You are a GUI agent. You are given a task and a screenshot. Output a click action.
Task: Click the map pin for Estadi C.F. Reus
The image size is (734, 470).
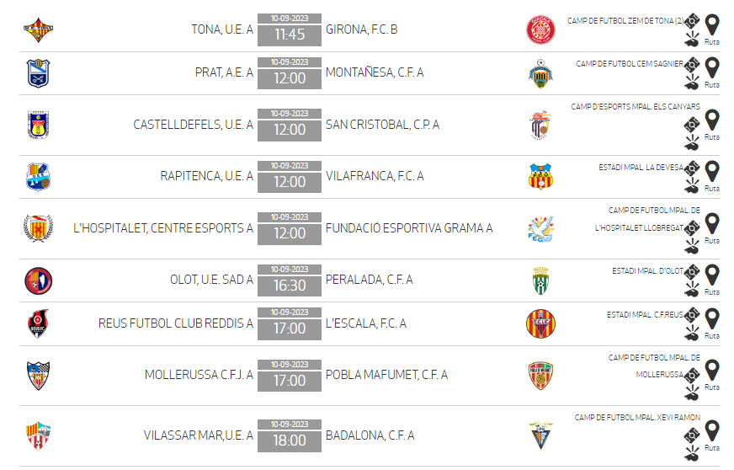click(x=711, y=318)
